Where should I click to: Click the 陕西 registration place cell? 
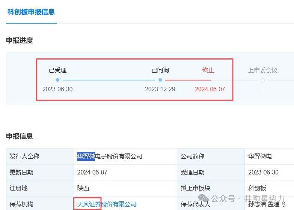83,188
